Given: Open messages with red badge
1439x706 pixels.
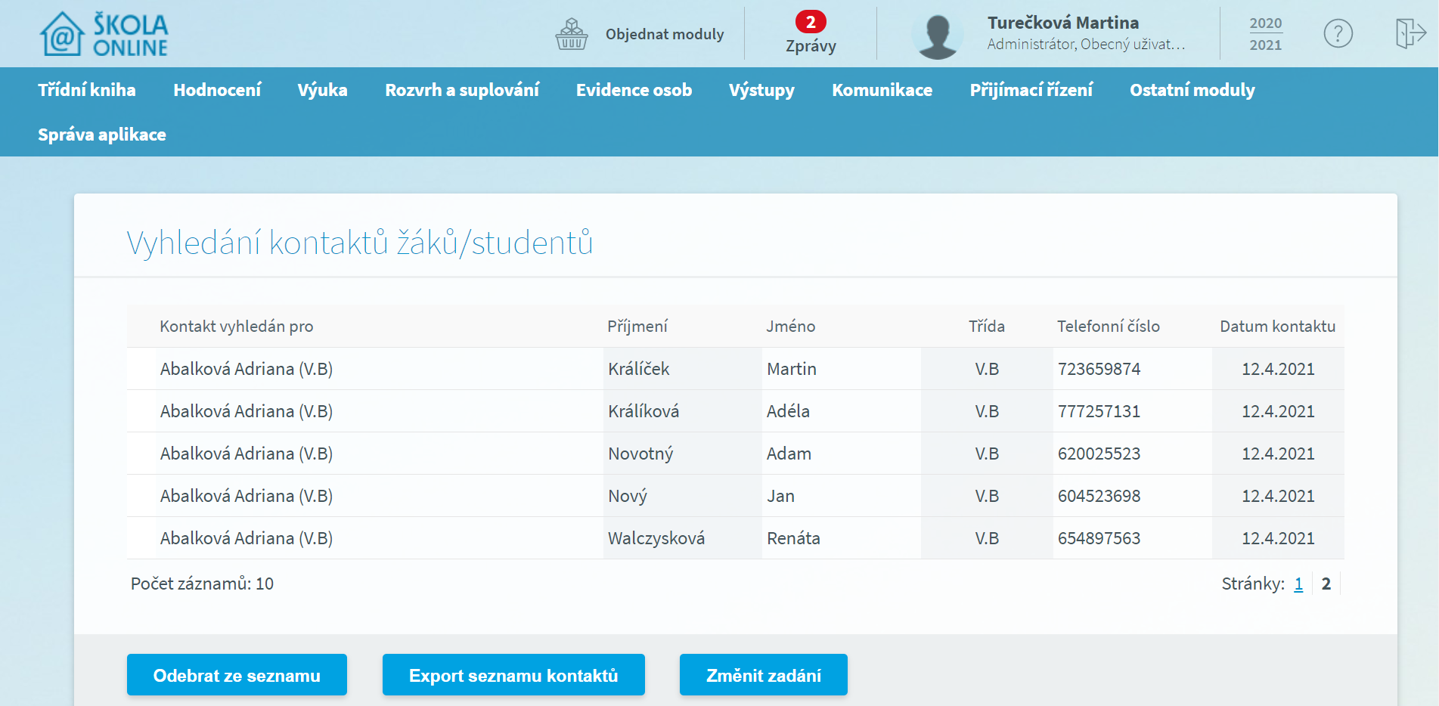Looking at the screenshot, I should (x=810, y=34).
